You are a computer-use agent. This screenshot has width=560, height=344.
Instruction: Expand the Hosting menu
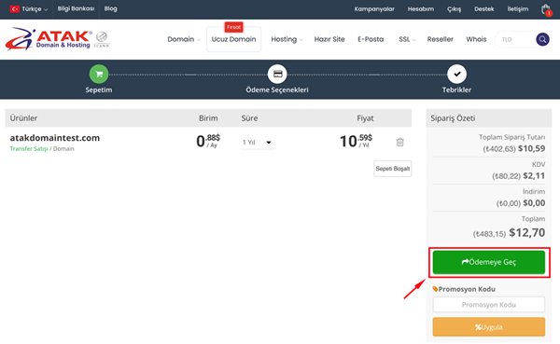(287, 39)
